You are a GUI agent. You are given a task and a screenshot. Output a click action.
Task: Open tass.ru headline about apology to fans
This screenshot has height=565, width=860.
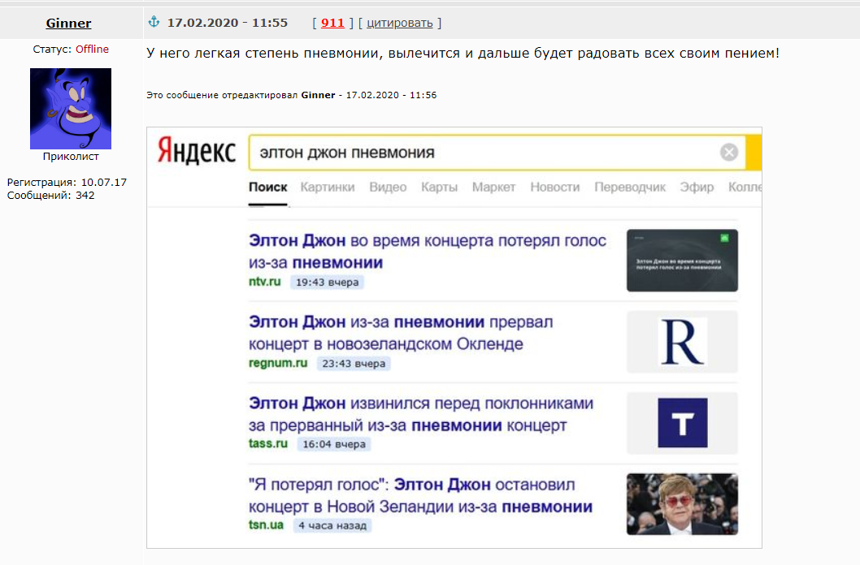click(x=421, y=414)
